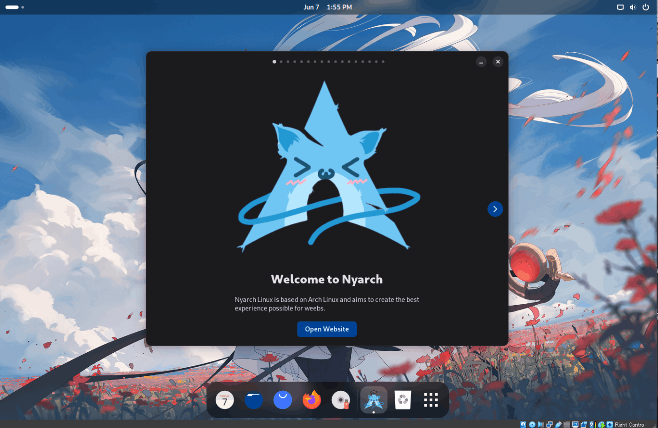Click VirtualBox USB status icon

(558, 424)
